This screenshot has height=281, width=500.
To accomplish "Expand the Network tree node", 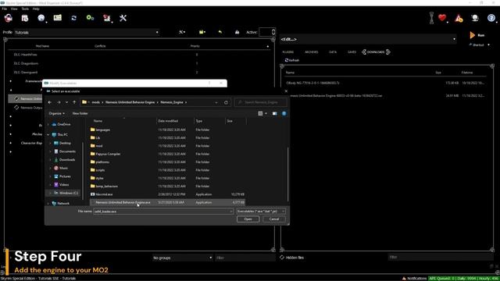I will click(48, 203).
